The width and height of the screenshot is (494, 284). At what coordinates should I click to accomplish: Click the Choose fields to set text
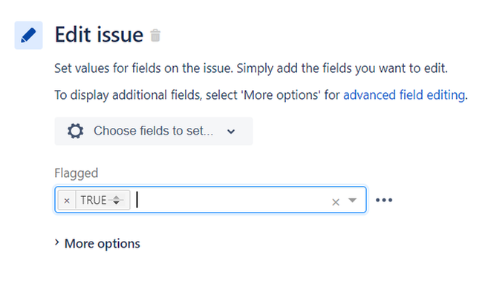154,131
